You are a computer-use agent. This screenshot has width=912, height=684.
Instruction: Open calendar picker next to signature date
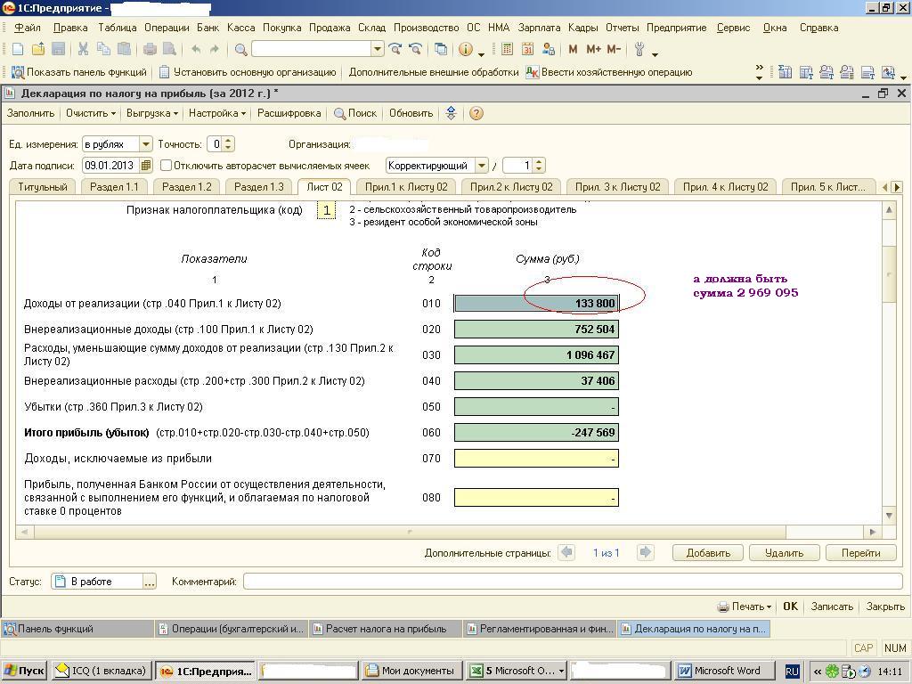tap(147, 166)
